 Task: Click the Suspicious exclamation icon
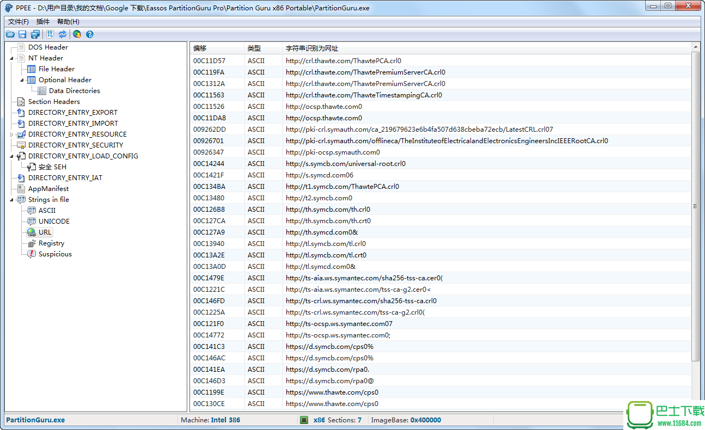[x=32, y=254]
